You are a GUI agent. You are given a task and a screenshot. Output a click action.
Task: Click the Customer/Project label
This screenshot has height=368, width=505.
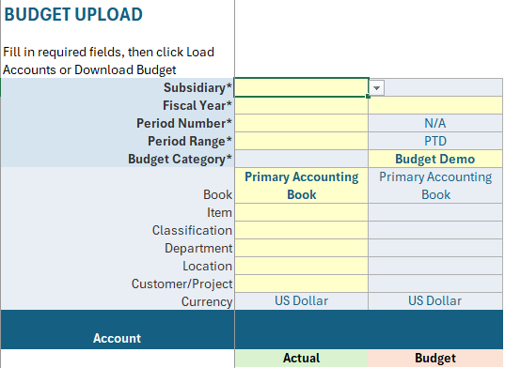coord(181,284)
